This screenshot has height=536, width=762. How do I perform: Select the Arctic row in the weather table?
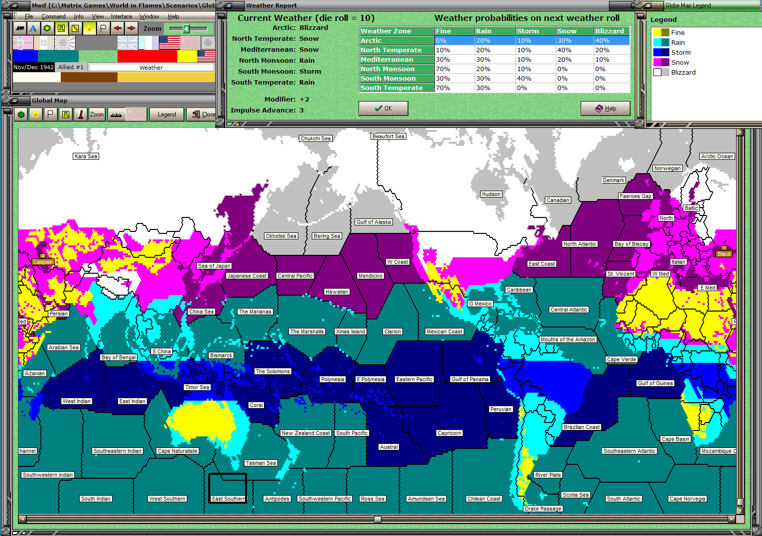495,40
